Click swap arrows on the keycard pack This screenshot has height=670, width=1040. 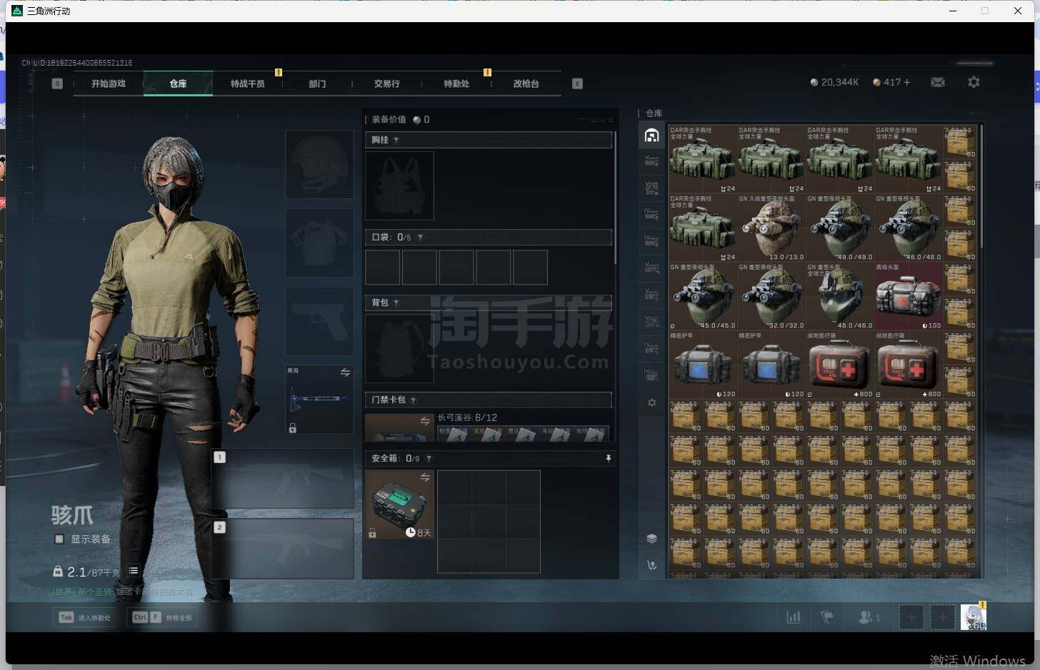click(425, 421)
